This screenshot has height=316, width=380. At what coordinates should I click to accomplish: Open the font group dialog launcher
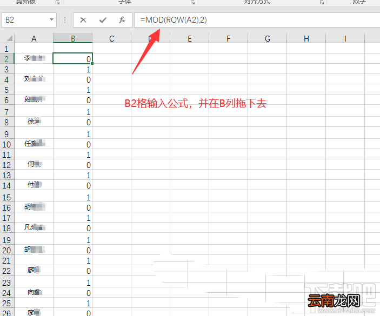click(x=192, y=2)
